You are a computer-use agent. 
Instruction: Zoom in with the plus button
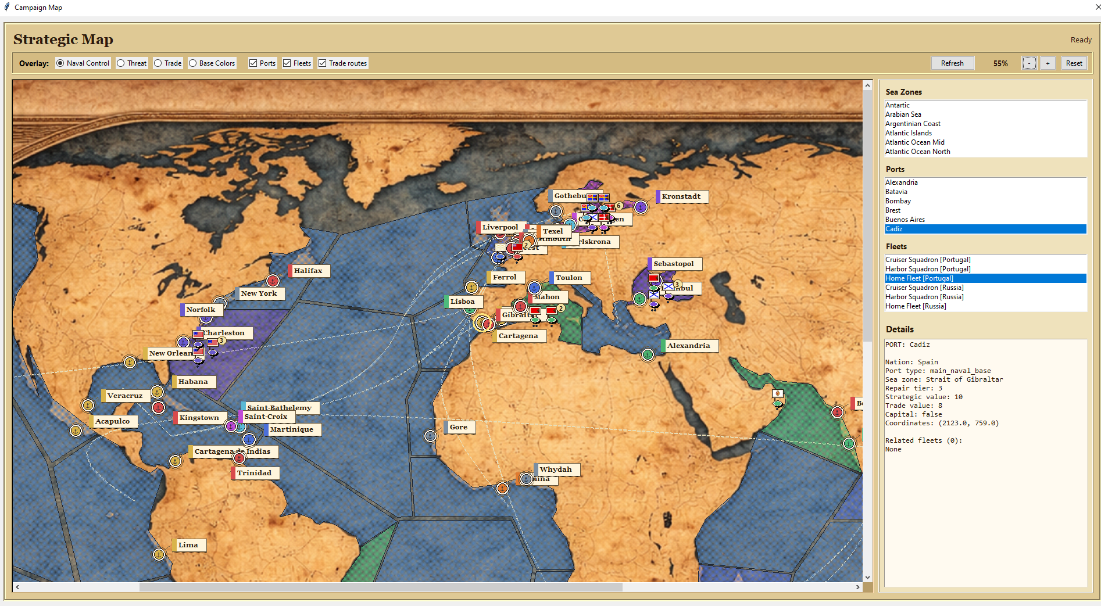(x=1048, y=63)
